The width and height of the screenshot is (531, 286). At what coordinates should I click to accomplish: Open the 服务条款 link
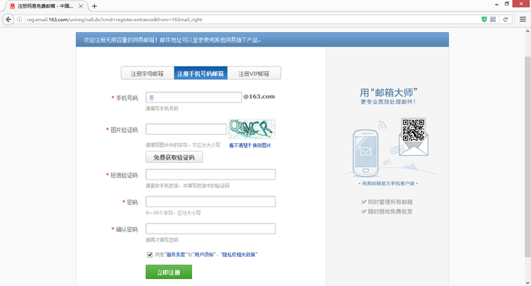176,255
